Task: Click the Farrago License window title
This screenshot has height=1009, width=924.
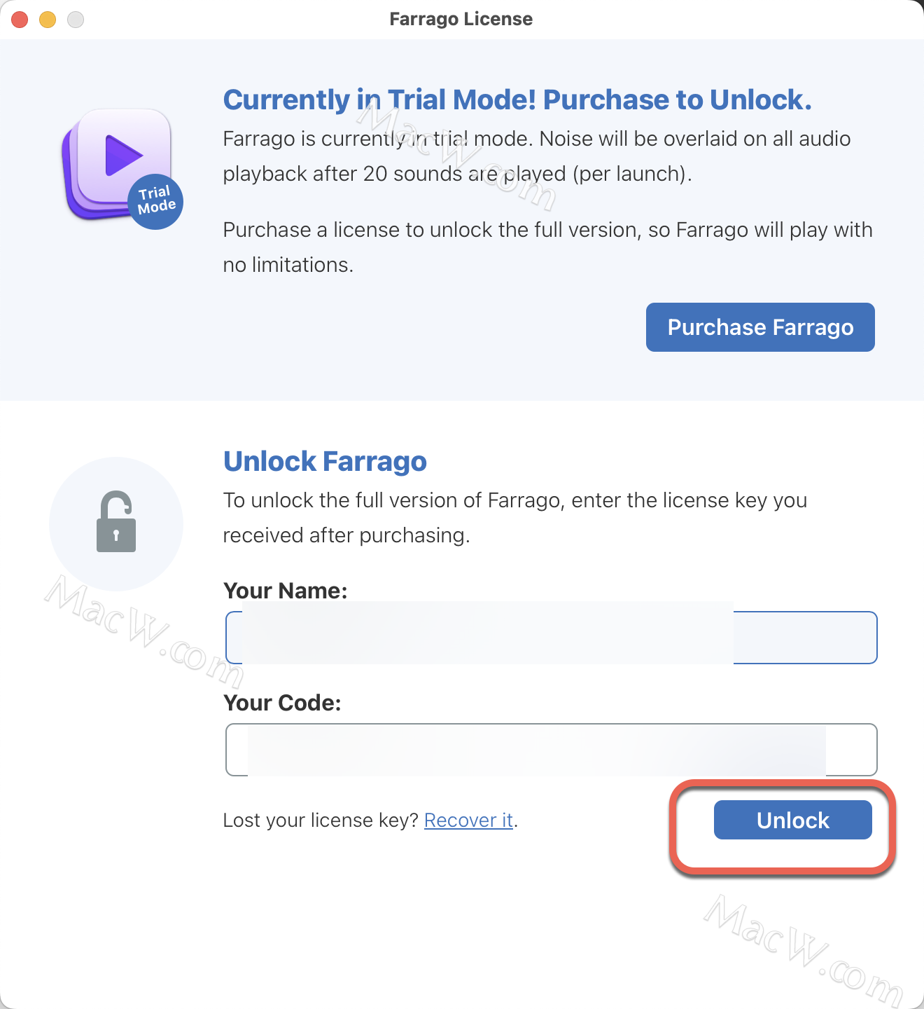Action: point(461,19)
